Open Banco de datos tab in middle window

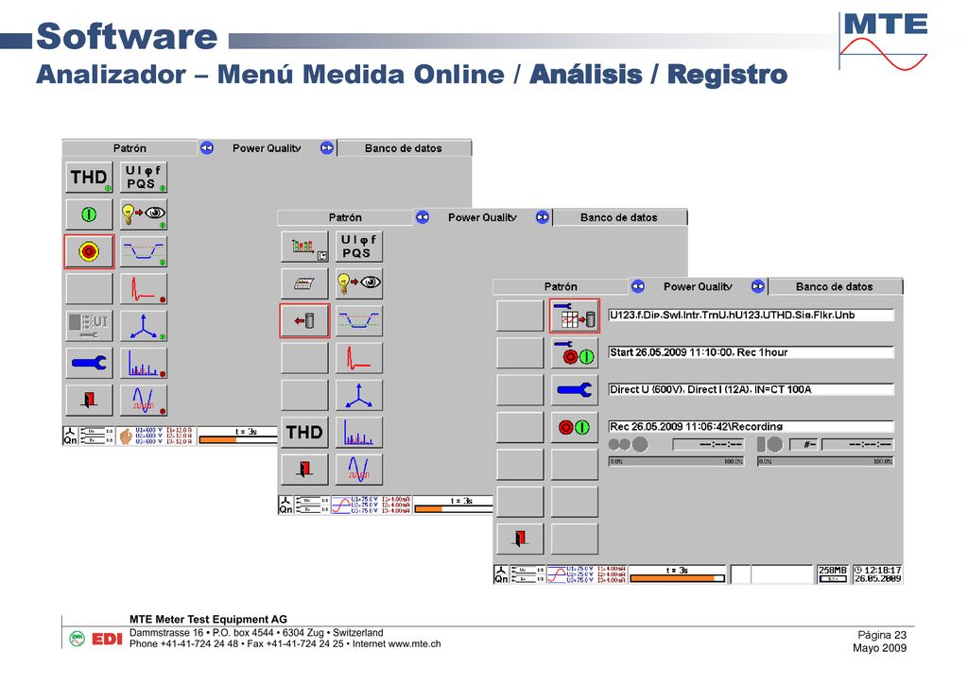tap(619, 217)
